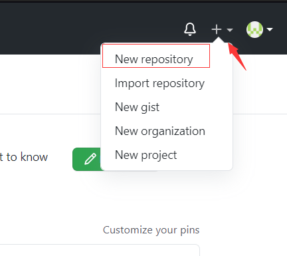Choose New organization from dropdown
Screen dimensions: 287x256
(x=160, y=131)
